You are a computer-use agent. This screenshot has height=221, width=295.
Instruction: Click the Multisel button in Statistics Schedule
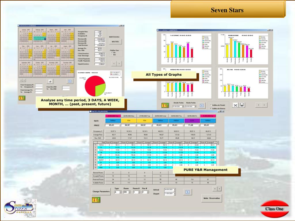(116, 41)
